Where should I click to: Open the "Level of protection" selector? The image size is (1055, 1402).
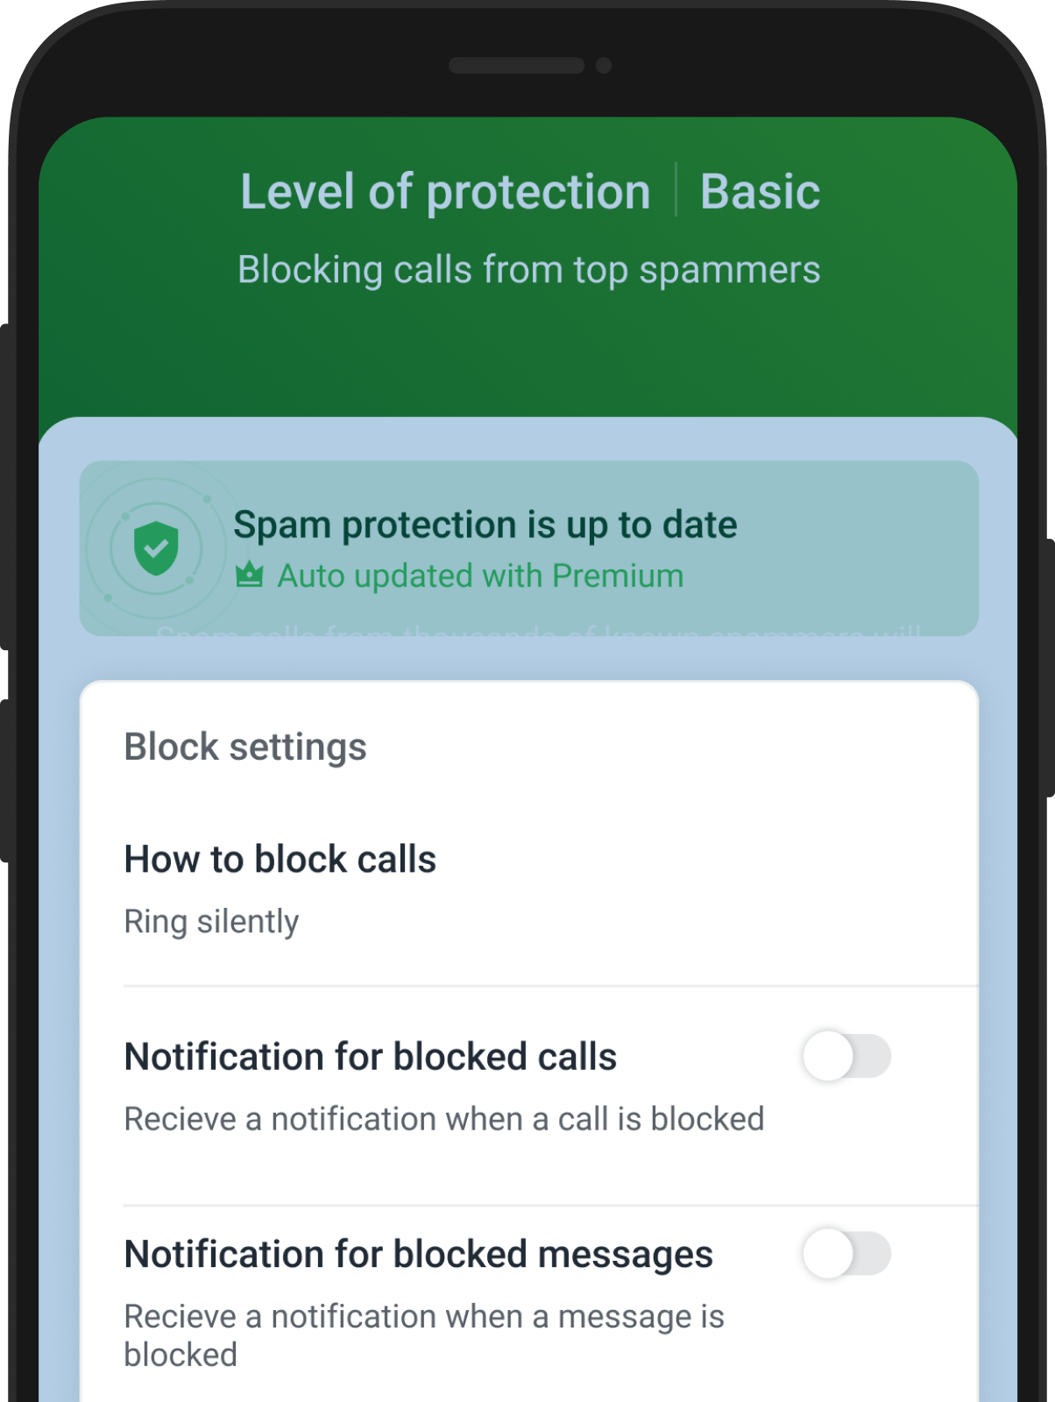tap(445, 191)
